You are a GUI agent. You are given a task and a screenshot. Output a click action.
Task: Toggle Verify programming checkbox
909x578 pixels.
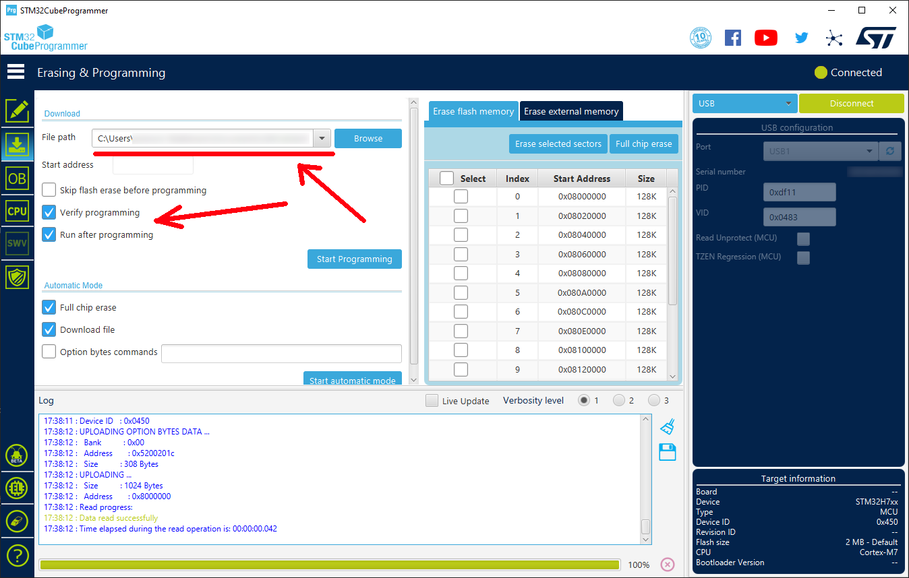click(49, 212)
